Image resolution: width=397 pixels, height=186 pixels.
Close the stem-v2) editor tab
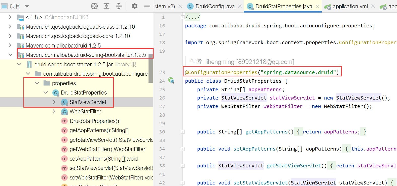coord(180,6)
